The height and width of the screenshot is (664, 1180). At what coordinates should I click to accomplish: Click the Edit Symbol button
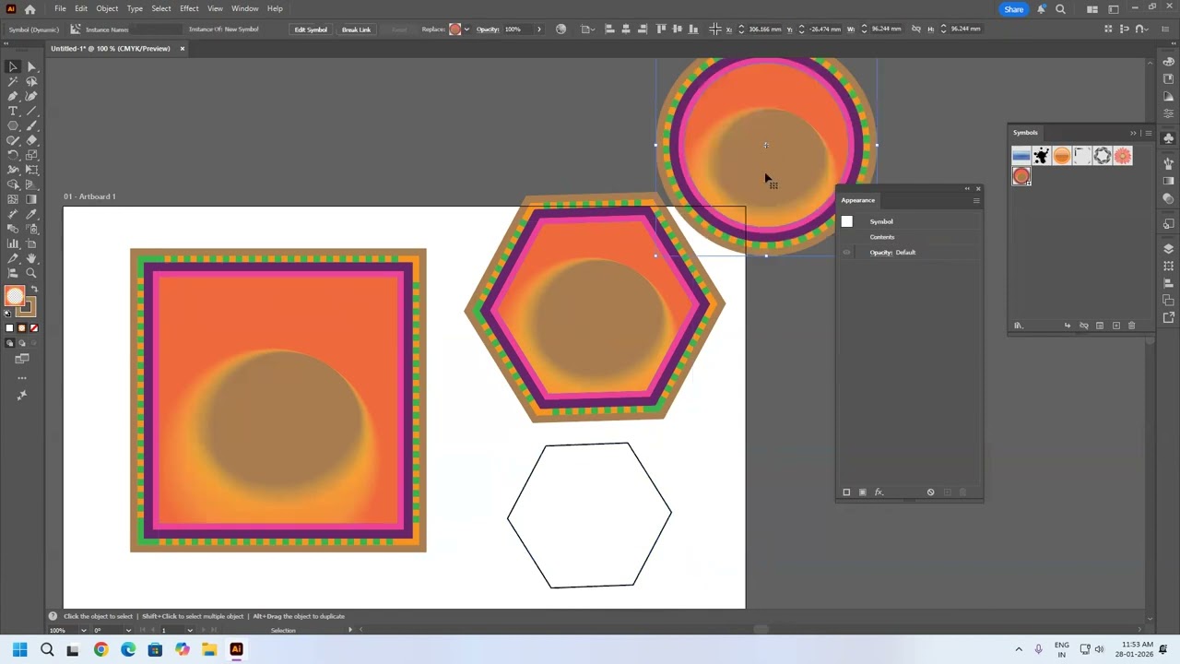(311, 30)
